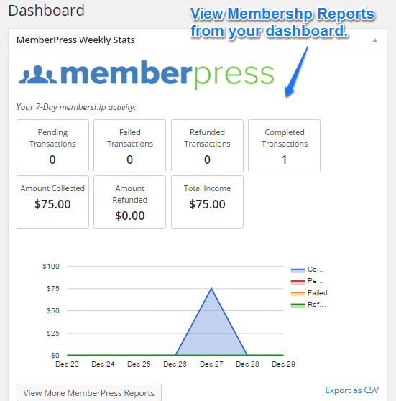Viewport: 396px width, 401px height.
Task: Collapse the MemberPress Weekly Stats panel arrow
Action: [374, 40]
